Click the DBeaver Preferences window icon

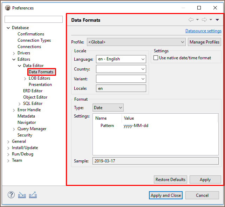click(8, 8)
